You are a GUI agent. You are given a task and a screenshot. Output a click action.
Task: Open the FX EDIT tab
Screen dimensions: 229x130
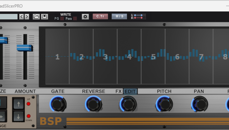130,91
